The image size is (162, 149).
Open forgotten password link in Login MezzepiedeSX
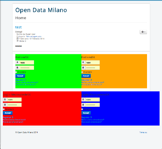pyautogui.click(x=13, y=122)
